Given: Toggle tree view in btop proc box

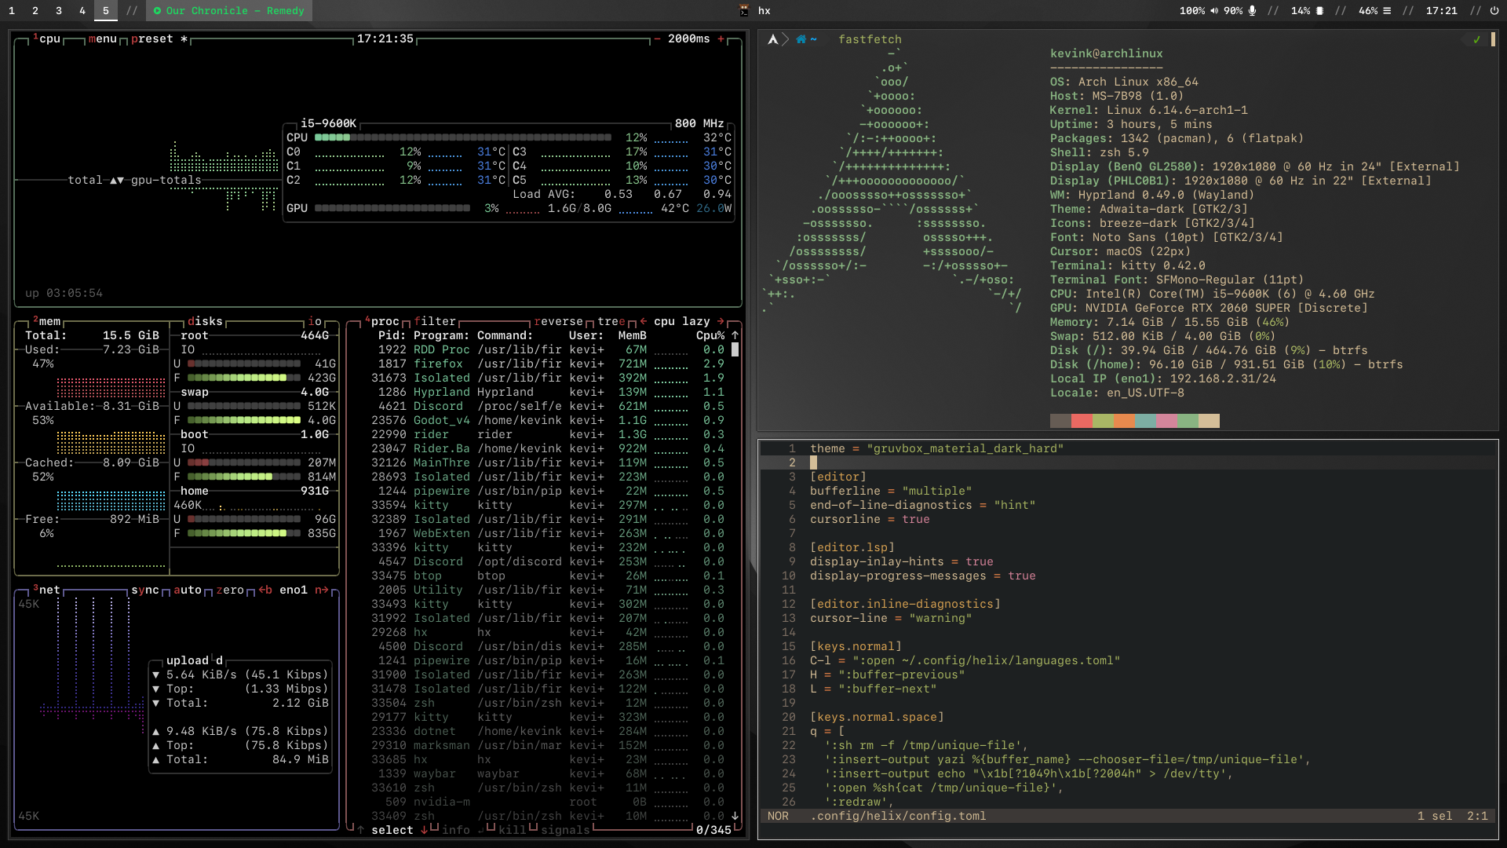Looking at the screenshot, I should (611, 321).
